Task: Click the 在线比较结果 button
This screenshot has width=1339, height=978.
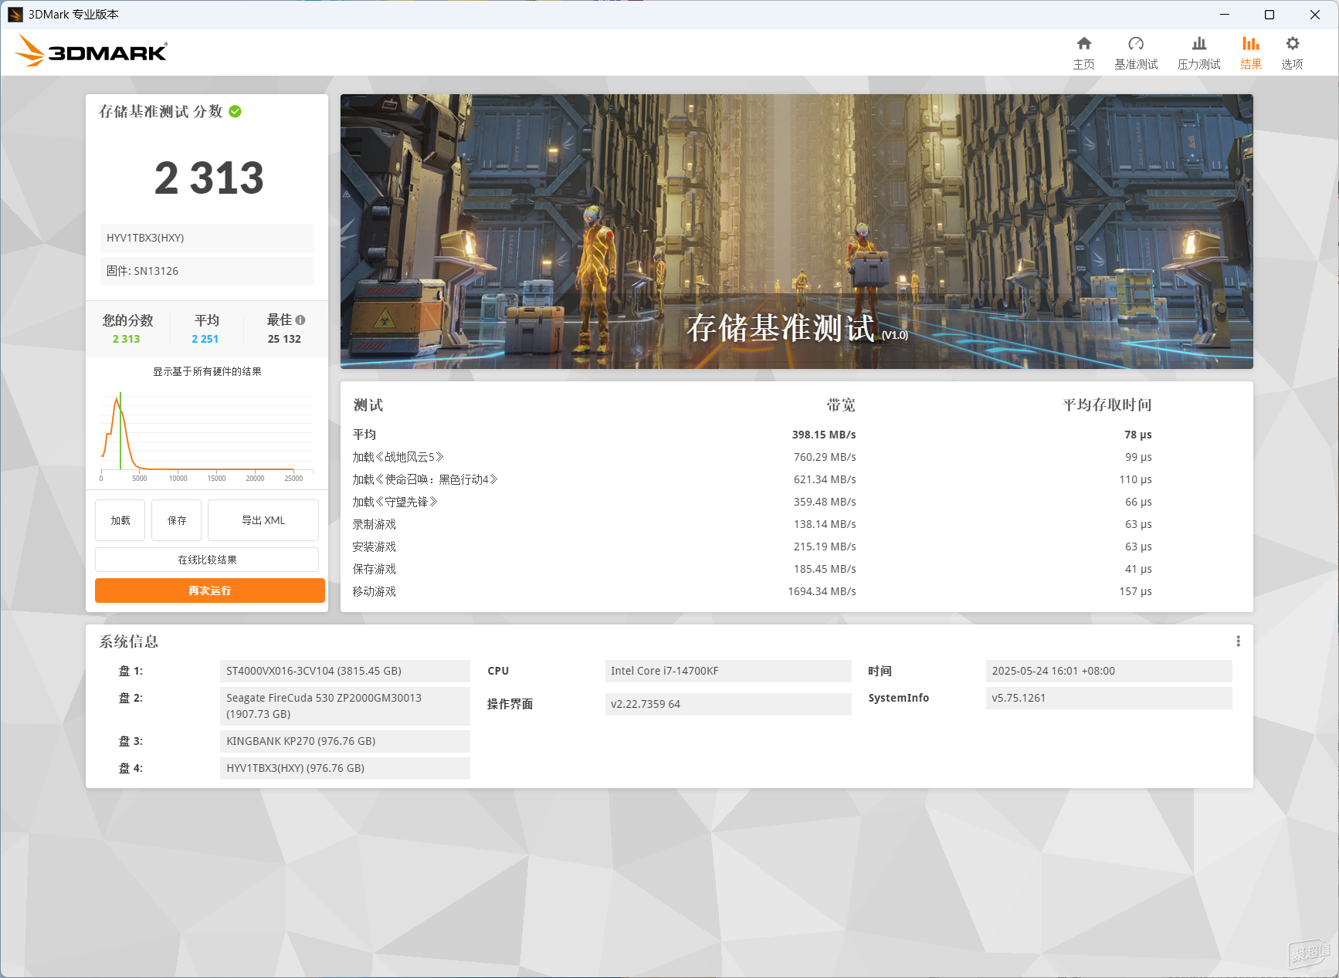Action: (207, 560)
